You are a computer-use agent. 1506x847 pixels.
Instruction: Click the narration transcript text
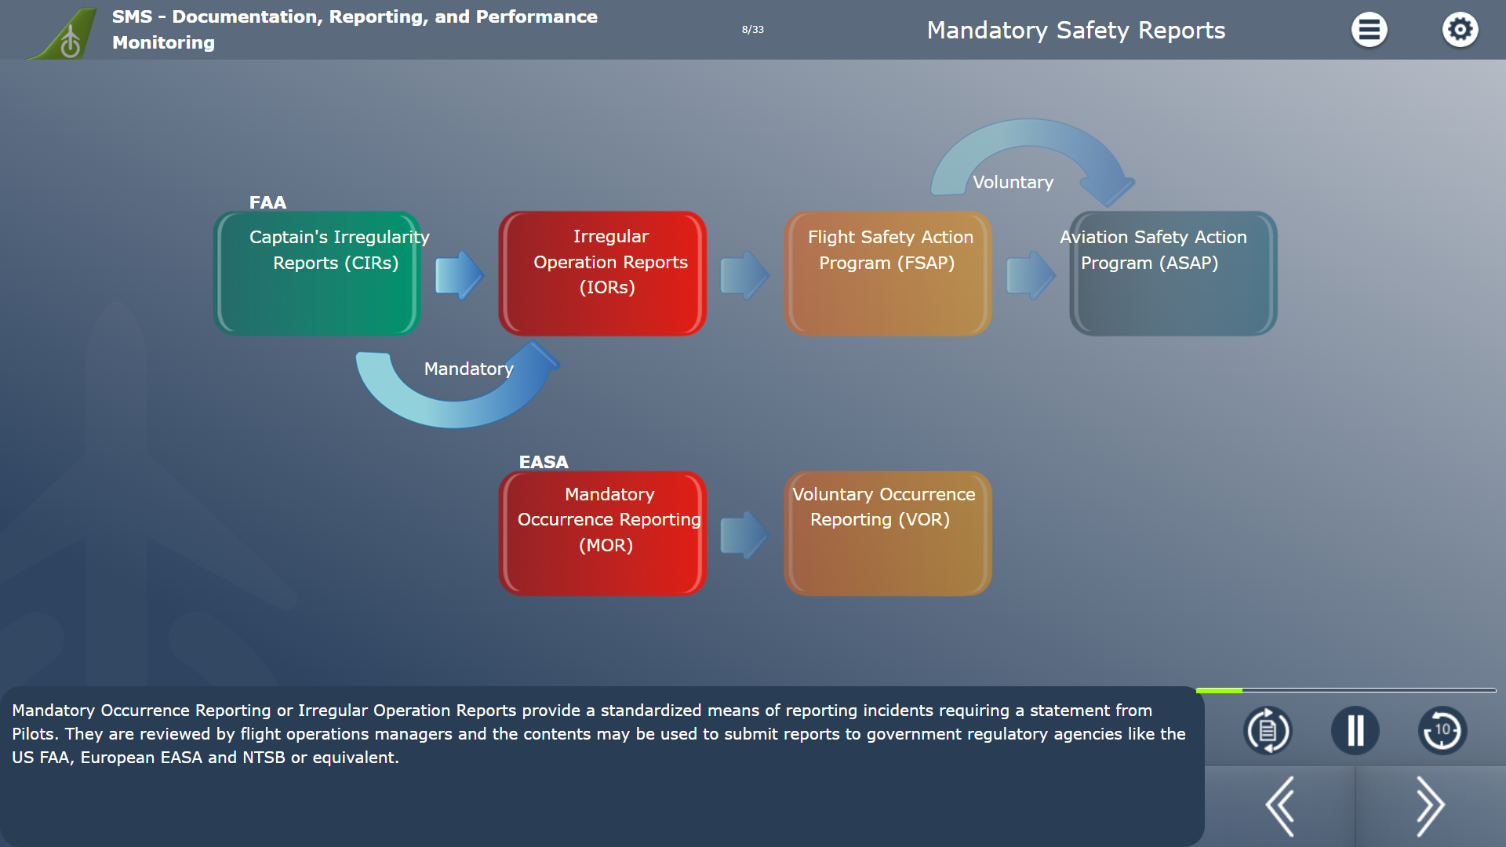598,734
